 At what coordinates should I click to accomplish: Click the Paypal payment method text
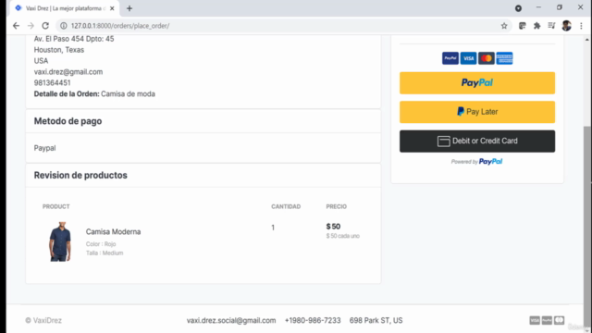[45, 148]
